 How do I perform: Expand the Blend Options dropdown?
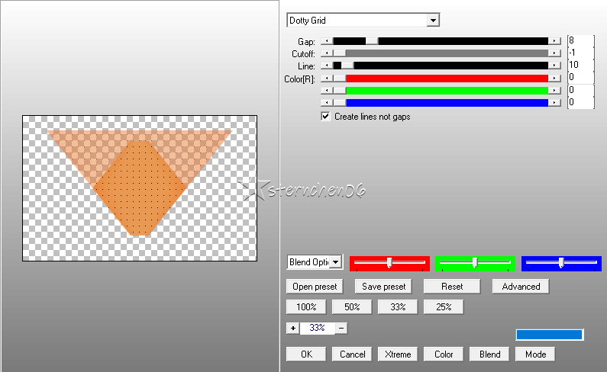[x=336, y=262]
